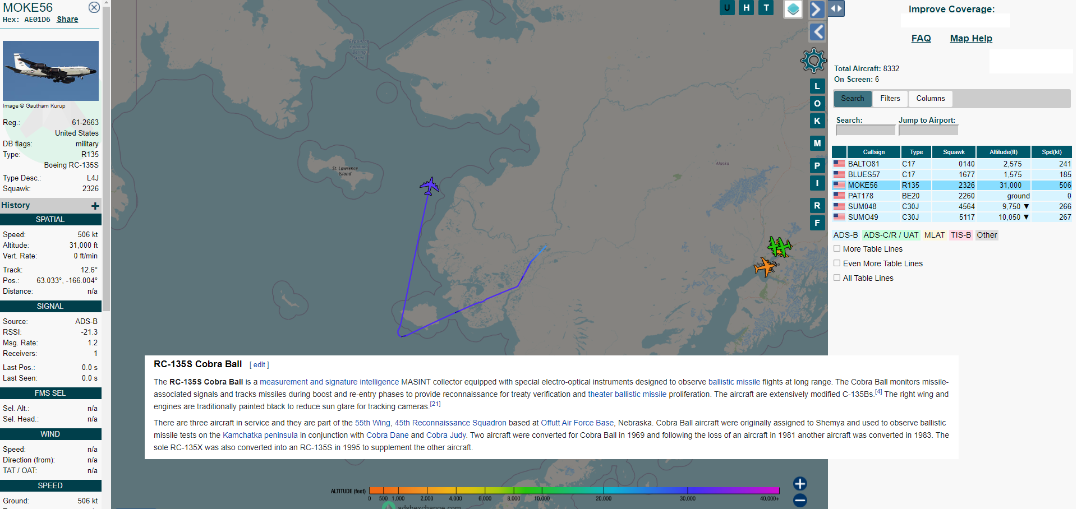
Task: Close the MOKE56 aircraft info panel
Action: click(x=94, y=7)
